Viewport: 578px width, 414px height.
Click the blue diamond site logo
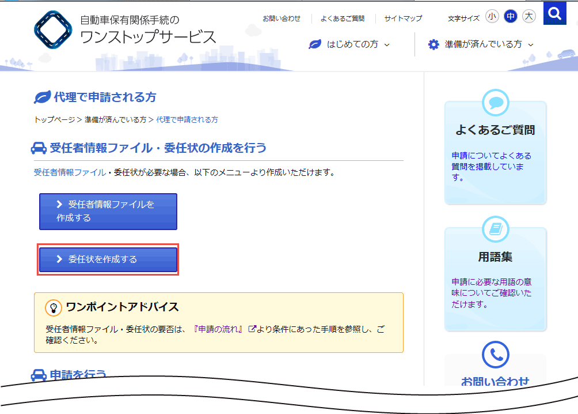point(53,29)
